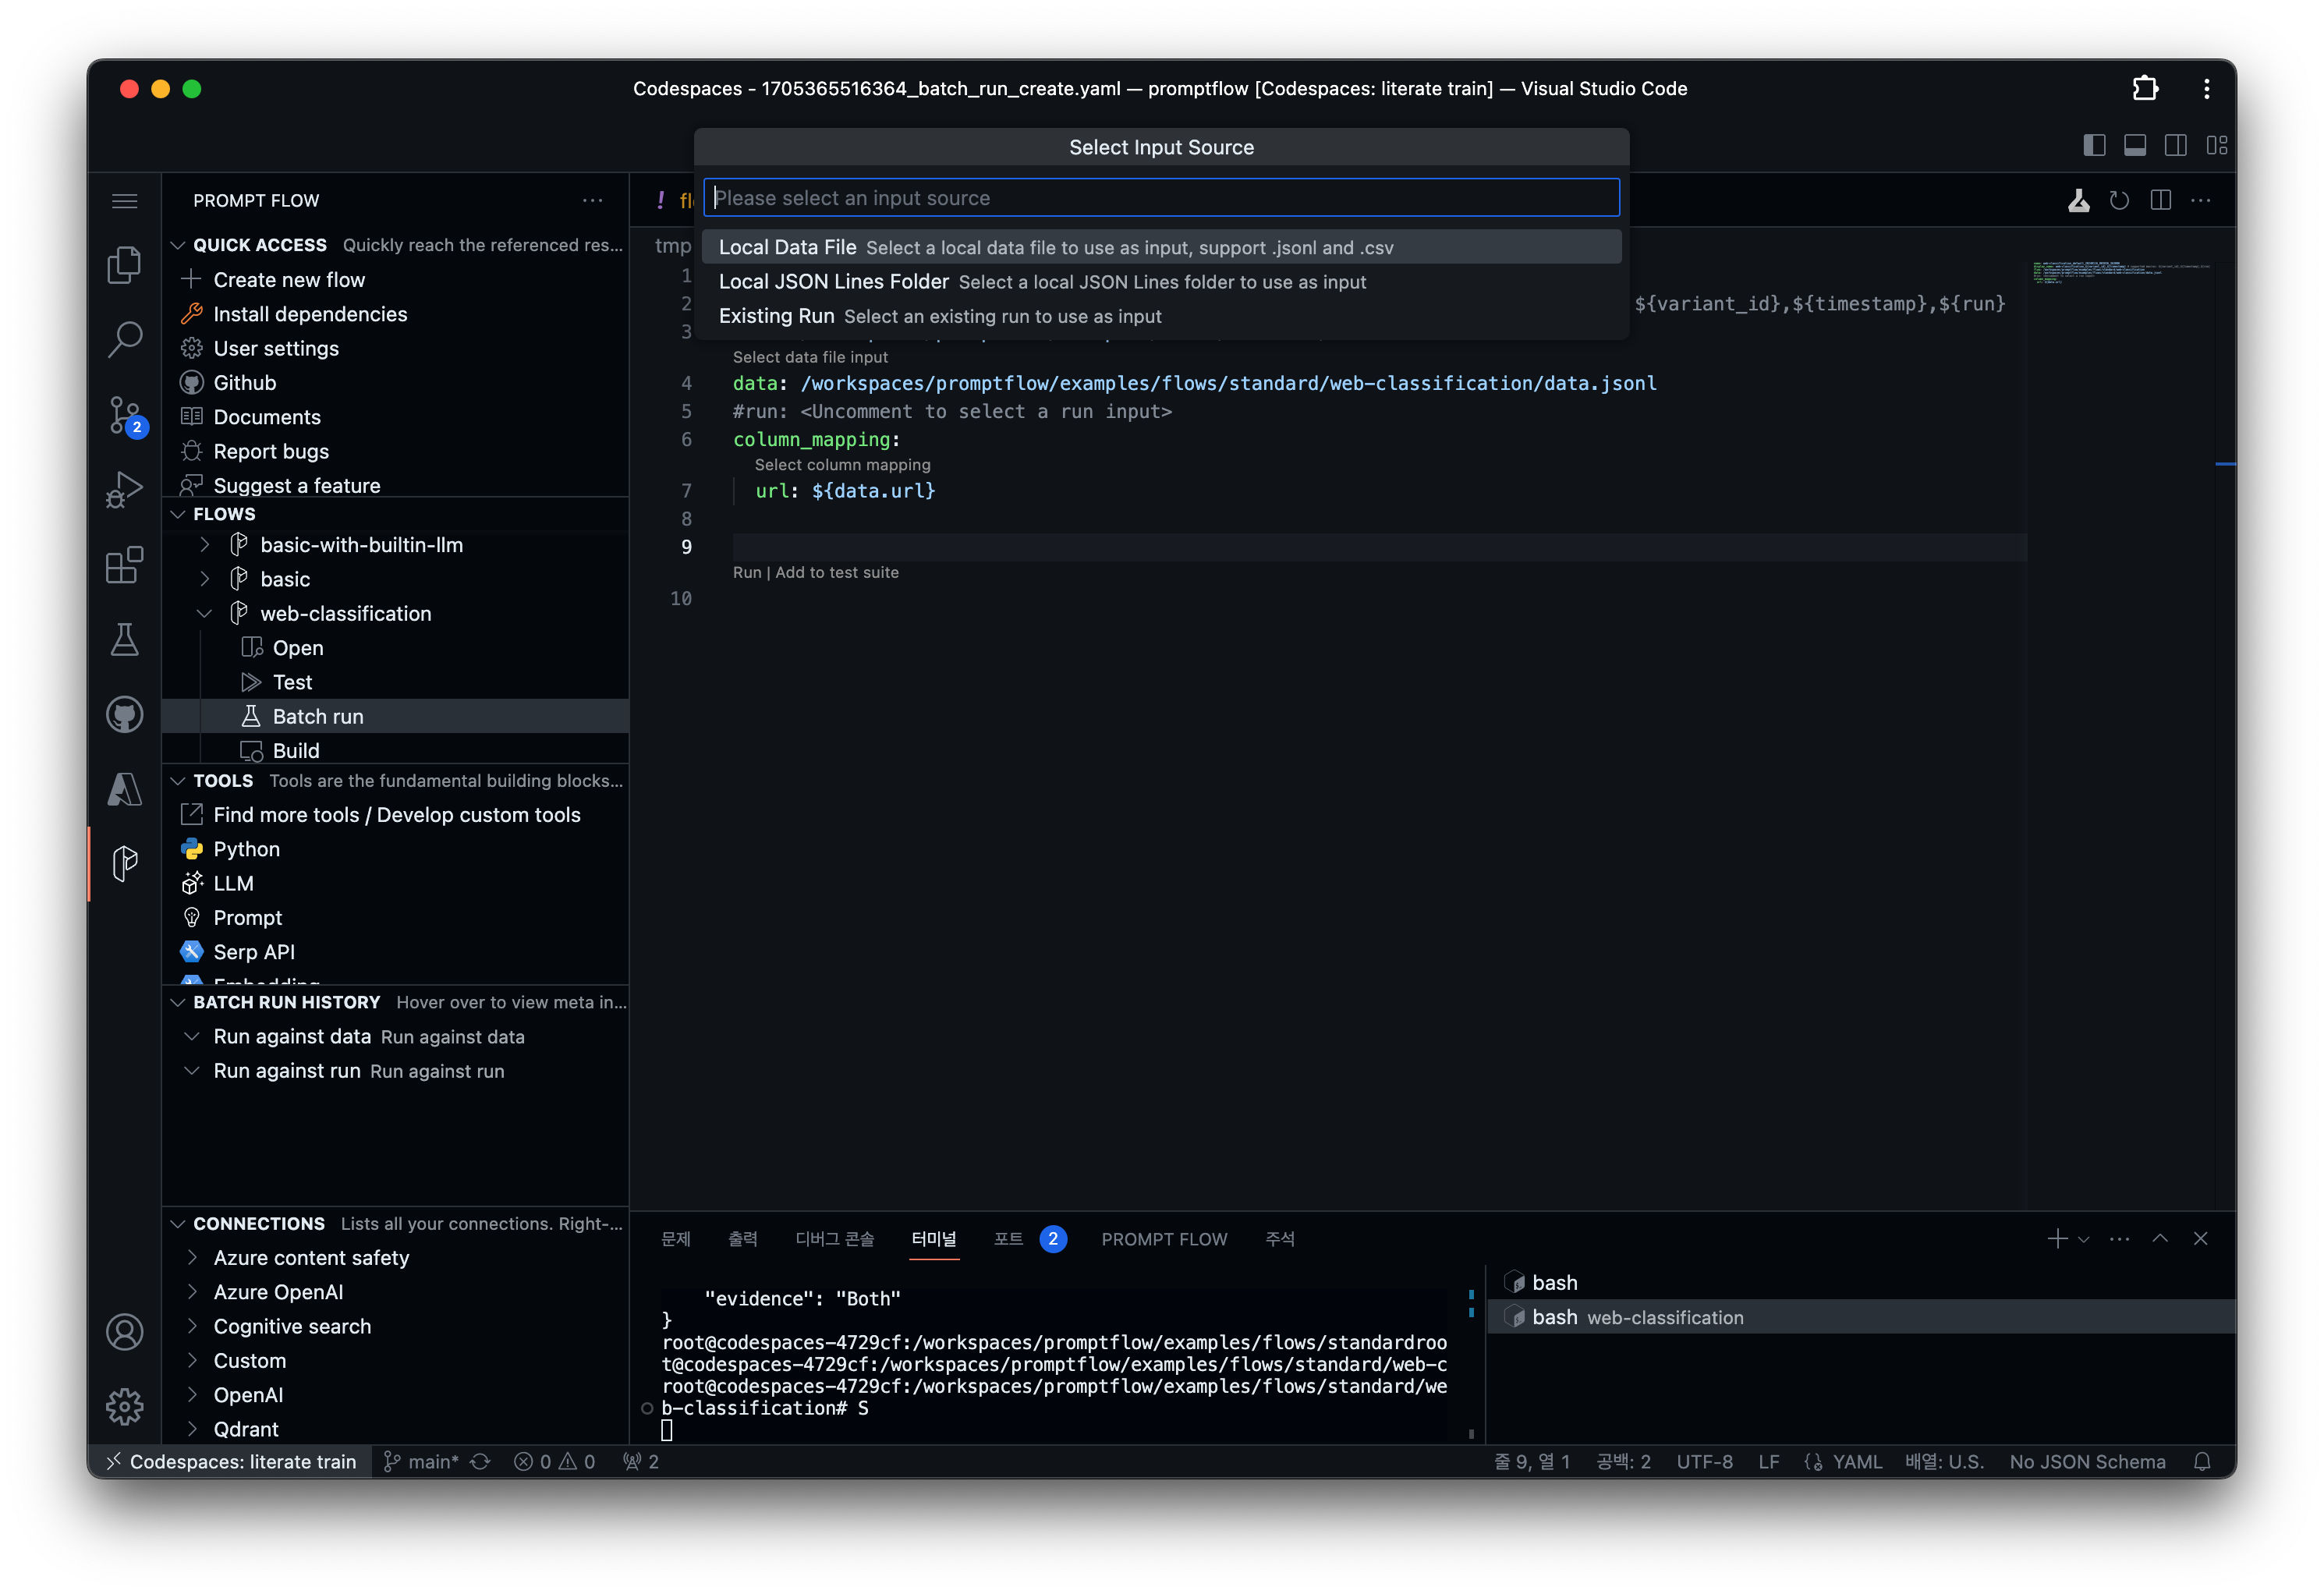Screen dimensions: 2324x1594
Task: Open Run and Debug view
Action: click(124, 490)
